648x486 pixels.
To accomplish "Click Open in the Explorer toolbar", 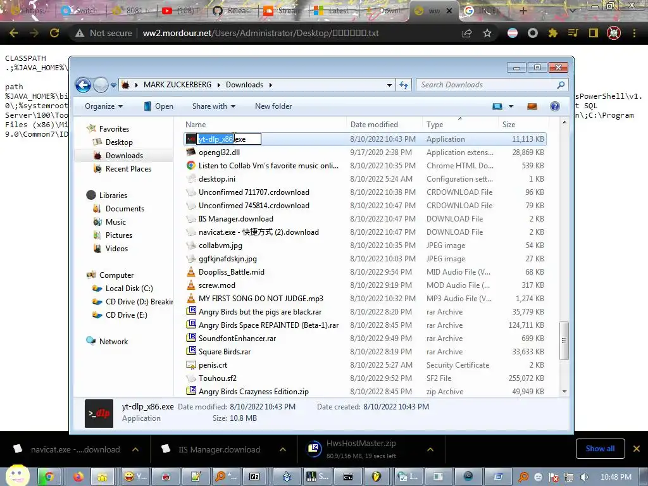I will 158,106.
